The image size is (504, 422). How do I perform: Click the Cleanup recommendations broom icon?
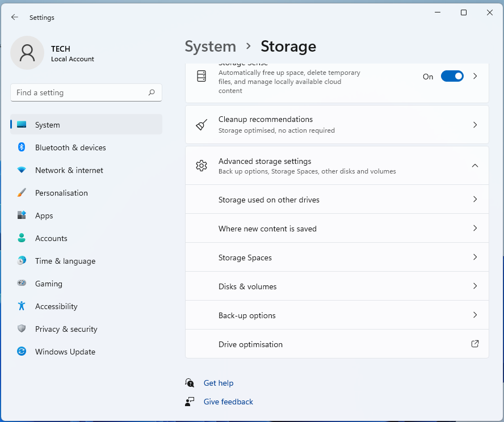pyautogui.click(x=201, y=124)
